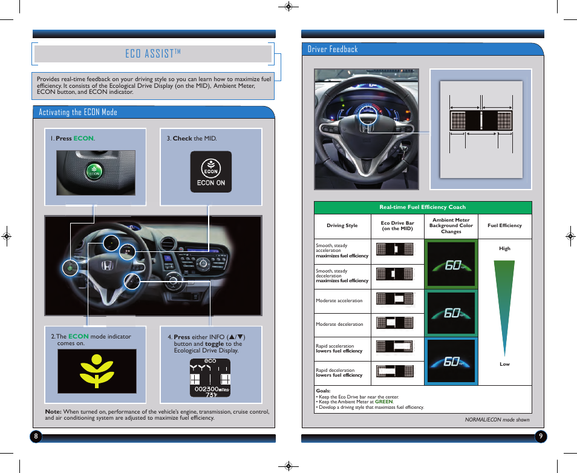Click the yellow ECON mode plant indicator
Viewport: 577px width, 473px height.
coord(97,371)
